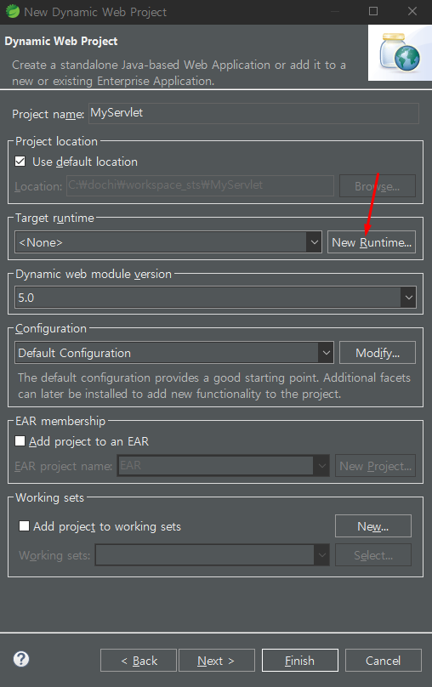Click the Select... working sets button

tap(373, 555)
